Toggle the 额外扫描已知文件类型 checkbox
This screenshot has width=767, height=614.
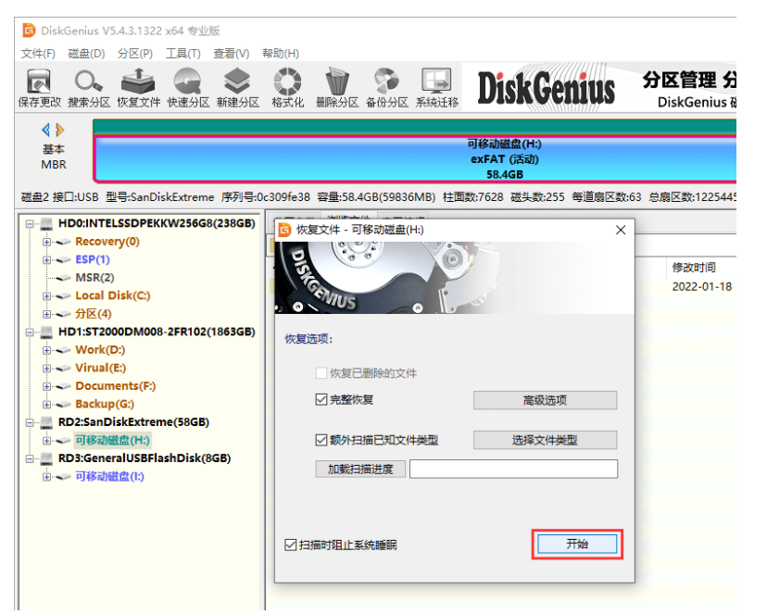pos(321,440)
